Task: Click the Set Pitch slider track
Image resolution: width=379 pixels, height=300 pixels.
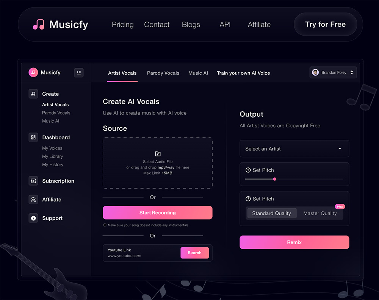Action: pyautogui.click(x=294, y=179)
